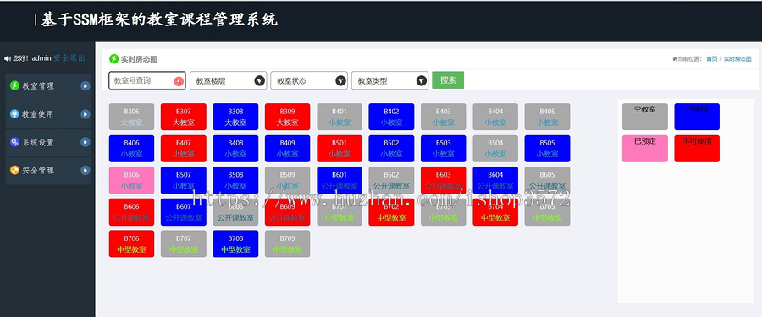
Task: Click 实时房态图 breadcrumb link
Action: [737, 59]
